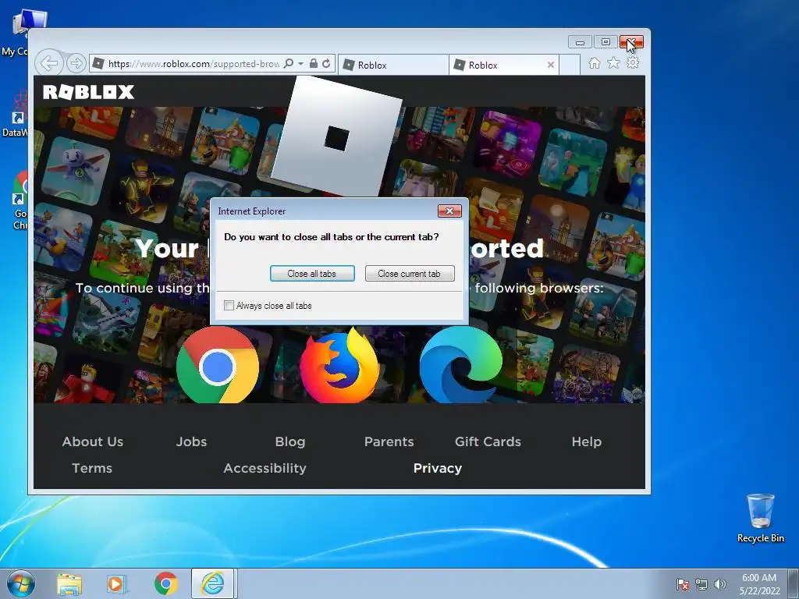Click the Close current tab button
The height and width of the screenshot is (599, 799).
coord(409,274)
